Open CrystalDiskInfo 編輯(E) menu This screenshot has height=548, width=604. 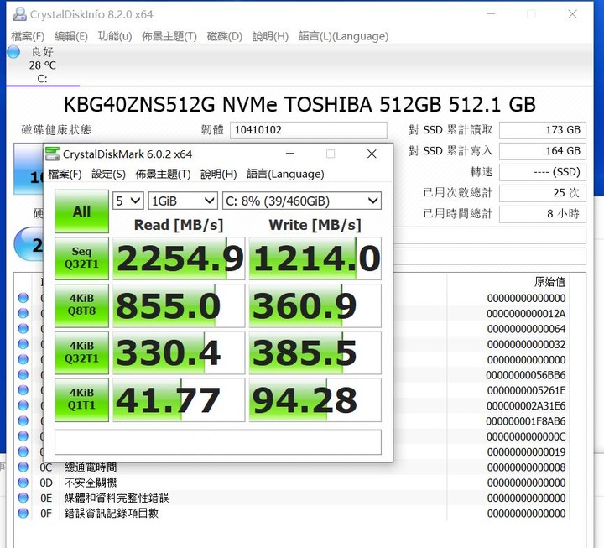[x=71, y=36]
